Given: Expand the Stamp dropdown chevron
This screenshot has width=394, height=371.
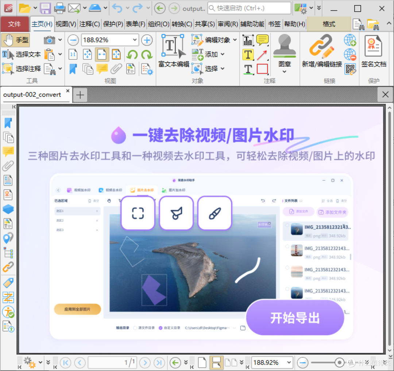Looking at the screenshot, I should click(285, 72).
